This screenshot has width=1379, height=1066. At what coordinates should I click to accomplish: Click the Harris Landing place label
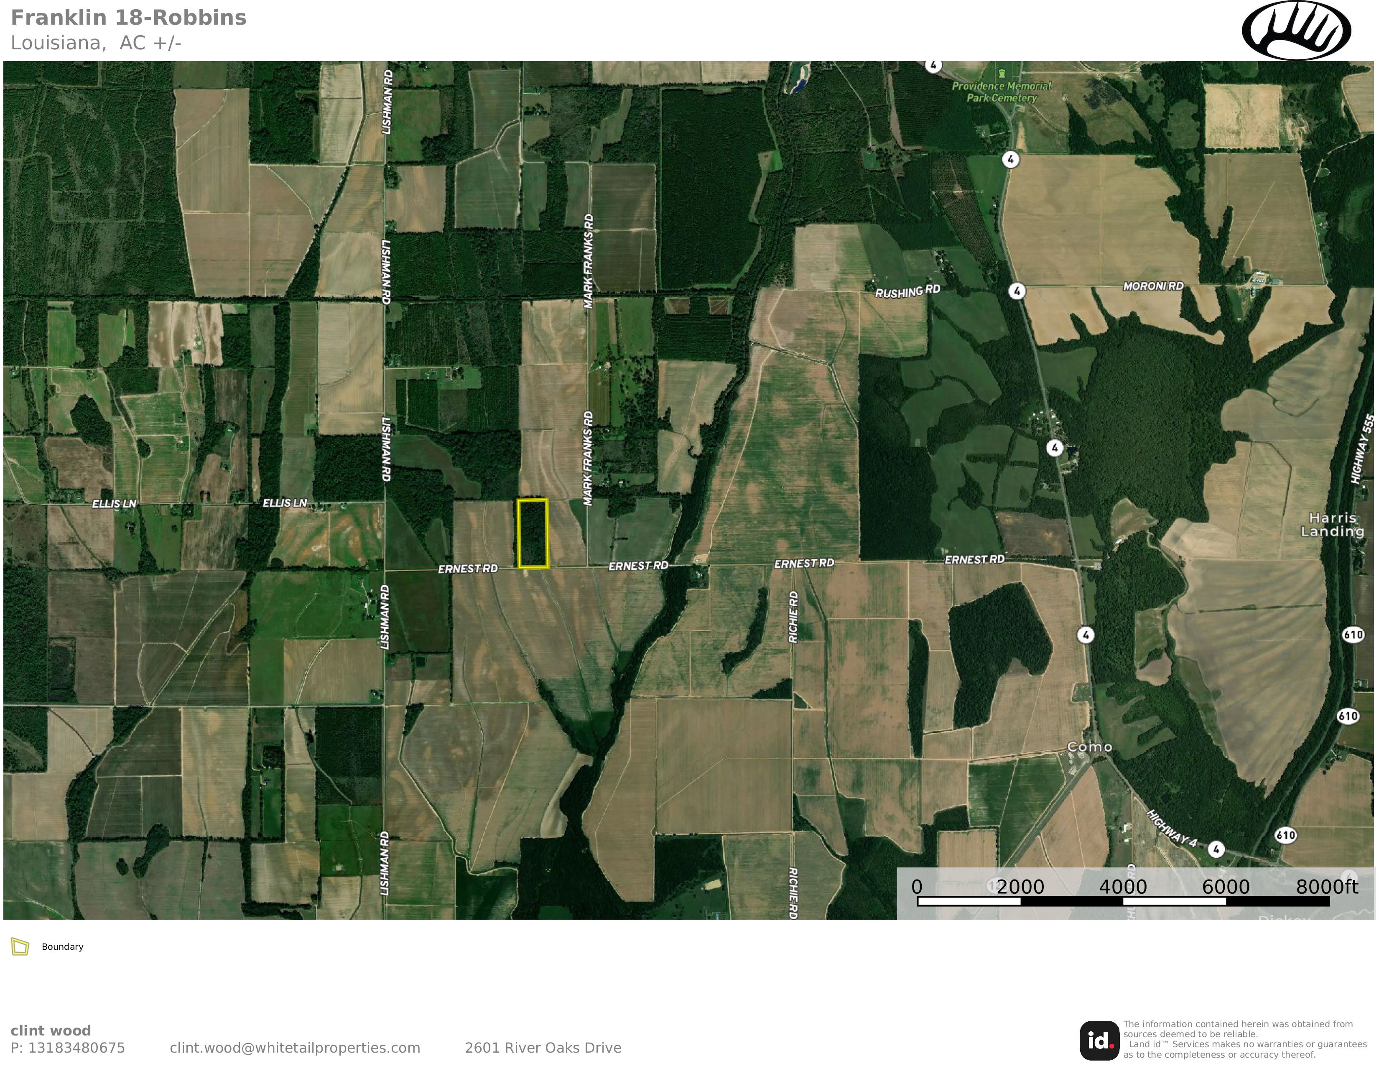[x=1332, y=525]
